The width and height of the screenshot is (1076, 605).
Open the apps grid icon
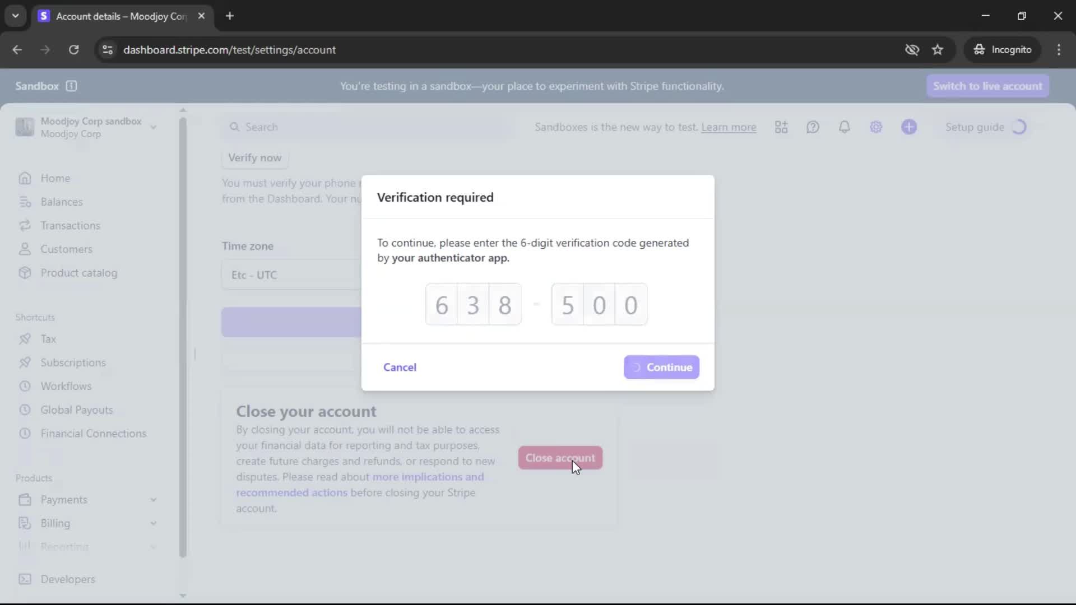tap(781, 127)
